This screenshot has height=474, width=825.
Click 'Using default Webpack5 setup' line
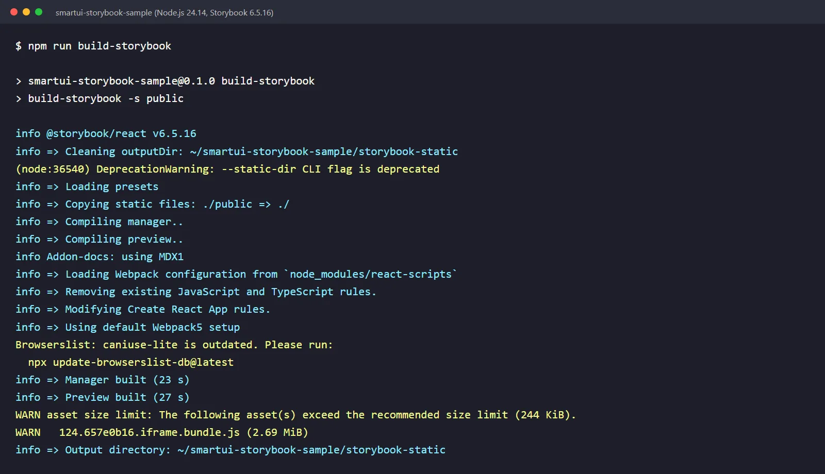point(128,327)
